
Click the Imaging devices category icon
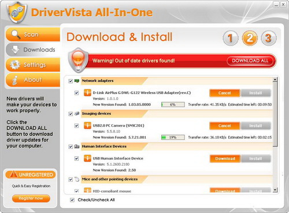click(77, 114)
